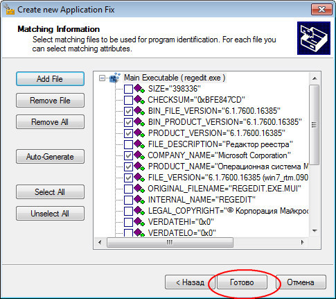
Task: Check the VERDATELO checkbox
Action: (128, 232)
